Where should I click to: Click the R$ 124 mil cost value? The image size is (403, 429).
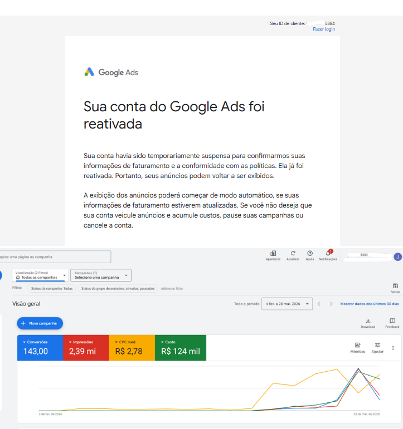[x=181, y=351]
